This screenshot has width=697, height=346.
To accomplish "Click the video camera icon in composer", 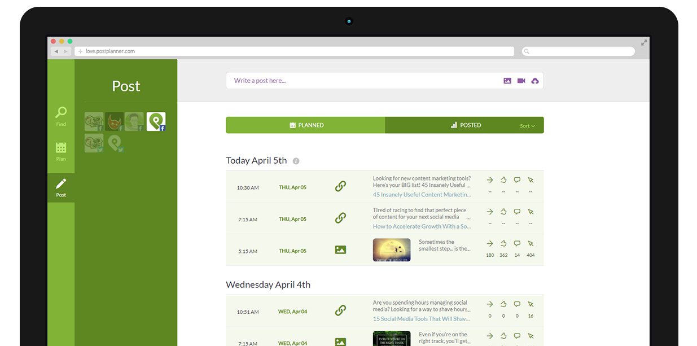I will click(x=521, y=81).
